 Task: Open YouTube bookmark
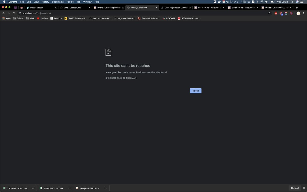(42, 18)
